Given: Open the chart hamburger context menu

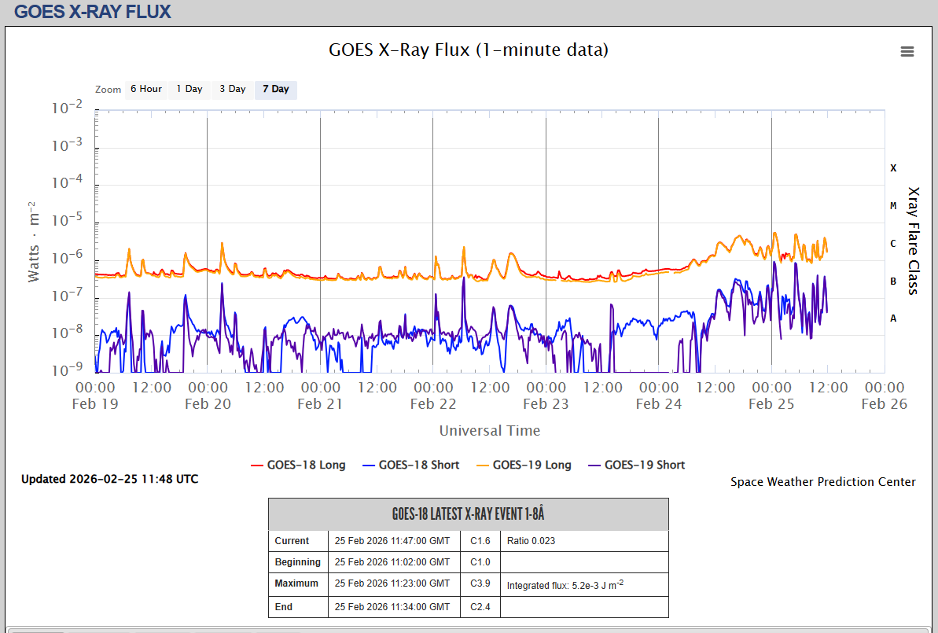Looking at the screenshot, I should (907, 52).
